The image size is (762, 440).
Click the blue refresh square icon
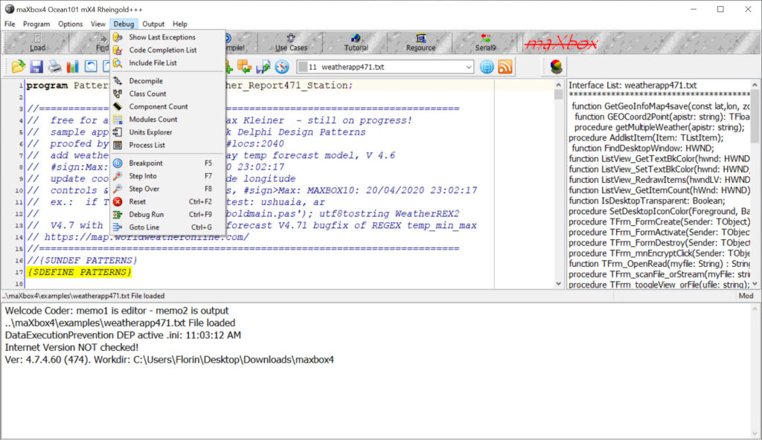[x=91, y=67]
